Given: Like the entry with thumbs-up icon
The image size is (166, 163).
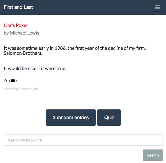Looking at the screenshot, I should [6, 81].
